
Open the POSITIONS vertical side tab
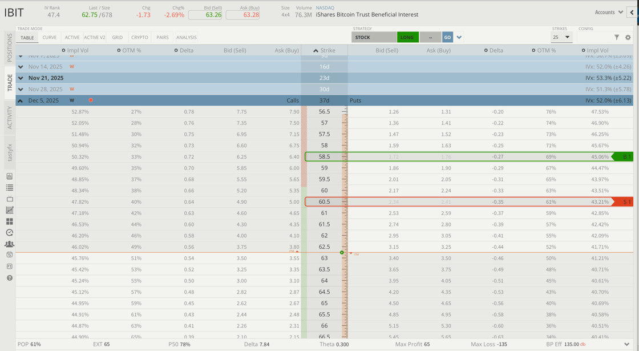pos(10,48)
